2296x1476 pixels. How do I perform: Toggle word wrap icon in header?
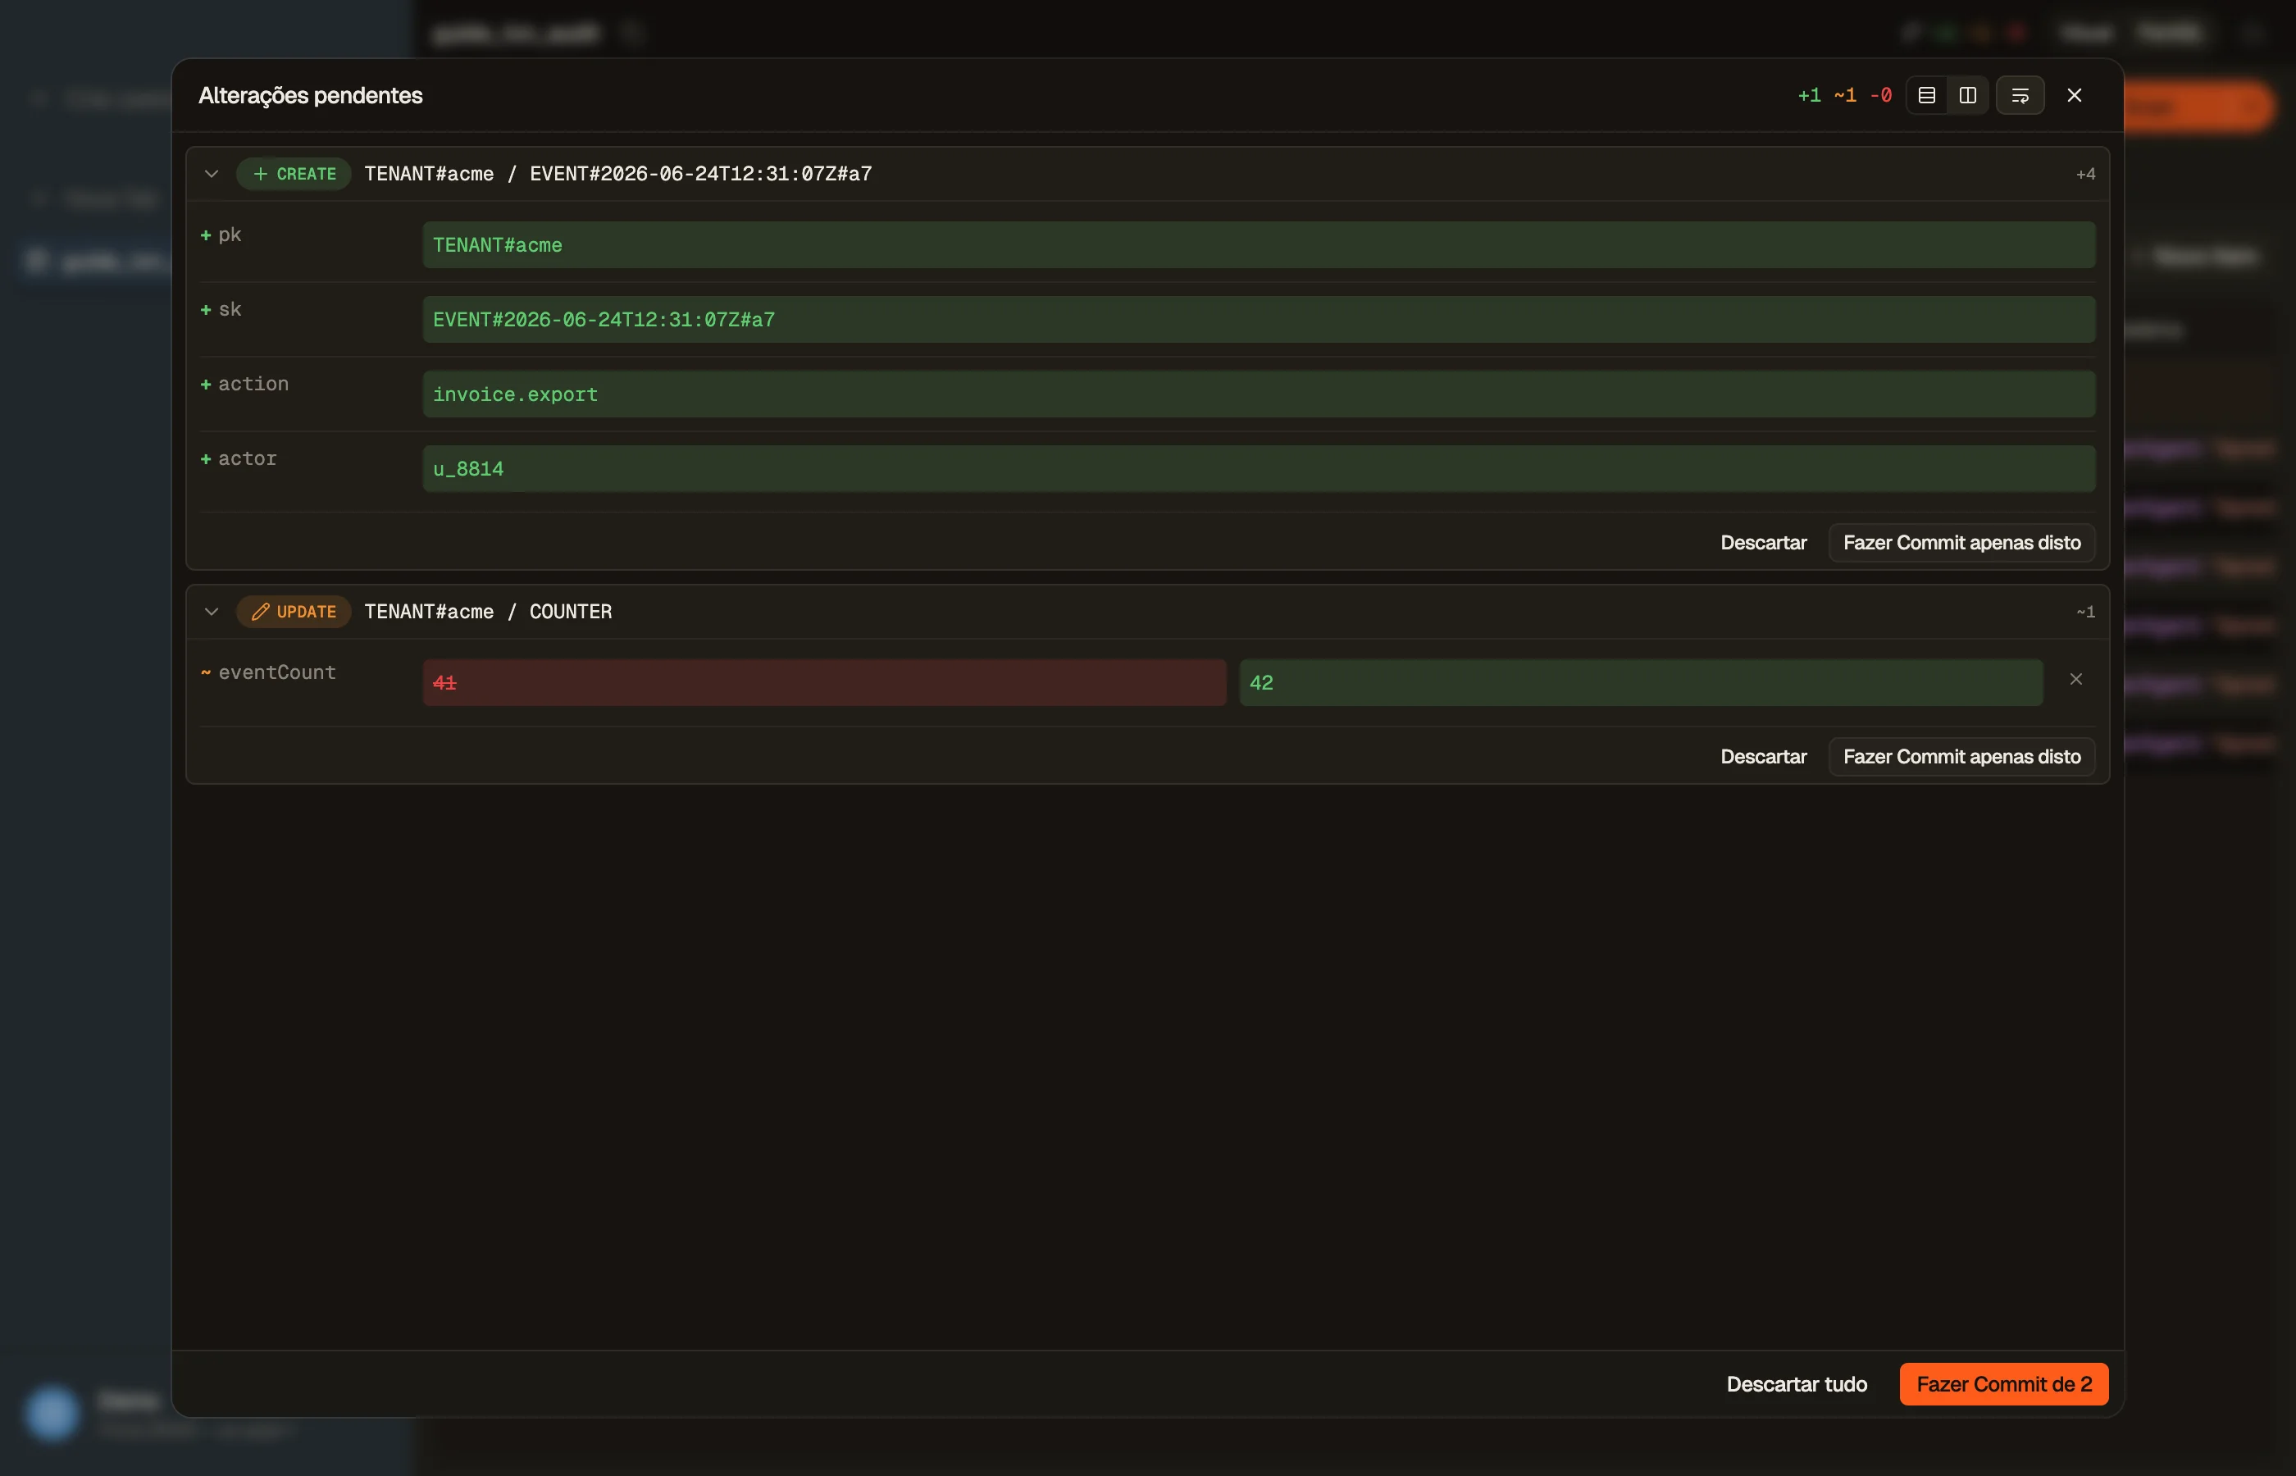tap(2020, 95)
